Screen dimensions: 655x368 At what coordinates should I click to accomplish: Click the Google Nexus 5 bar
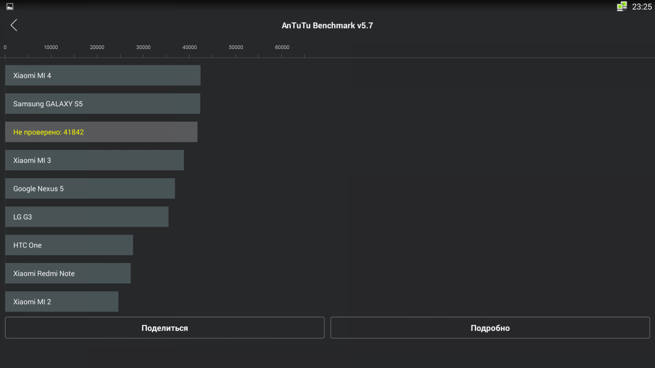click(90, 189)
